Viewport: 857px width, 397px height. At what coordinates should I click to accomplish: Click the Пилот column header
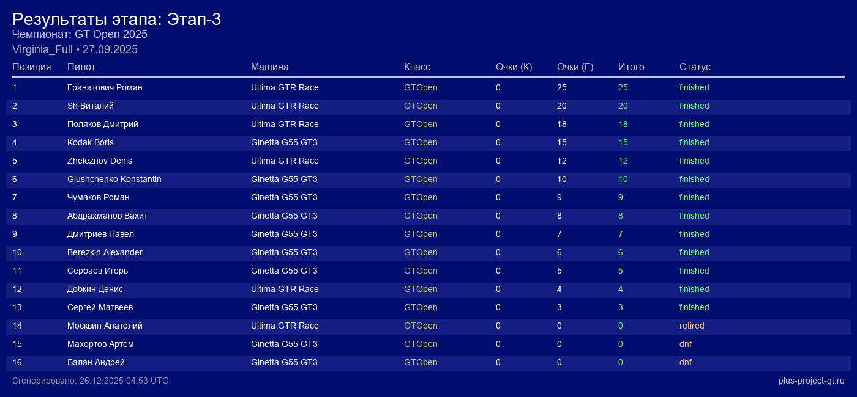[x=81, y=67]
